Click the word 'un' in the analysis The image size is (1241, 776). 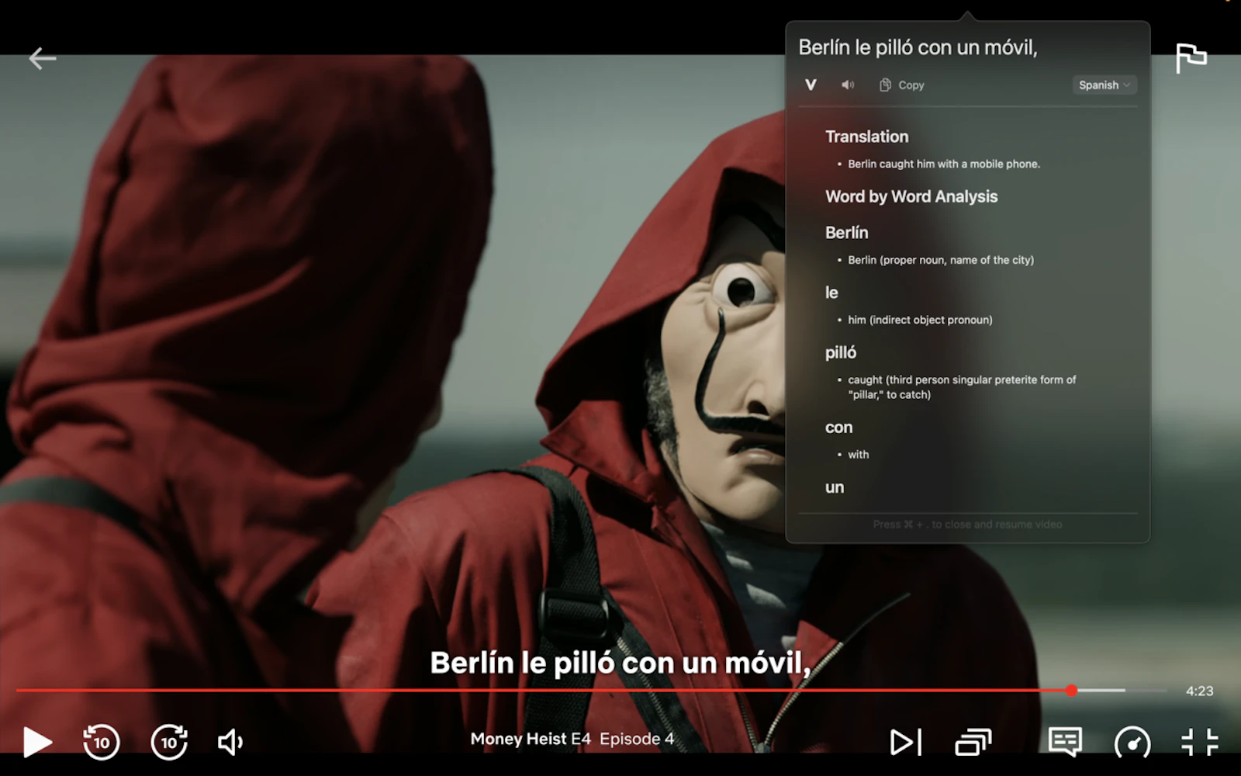coord(834,487)
